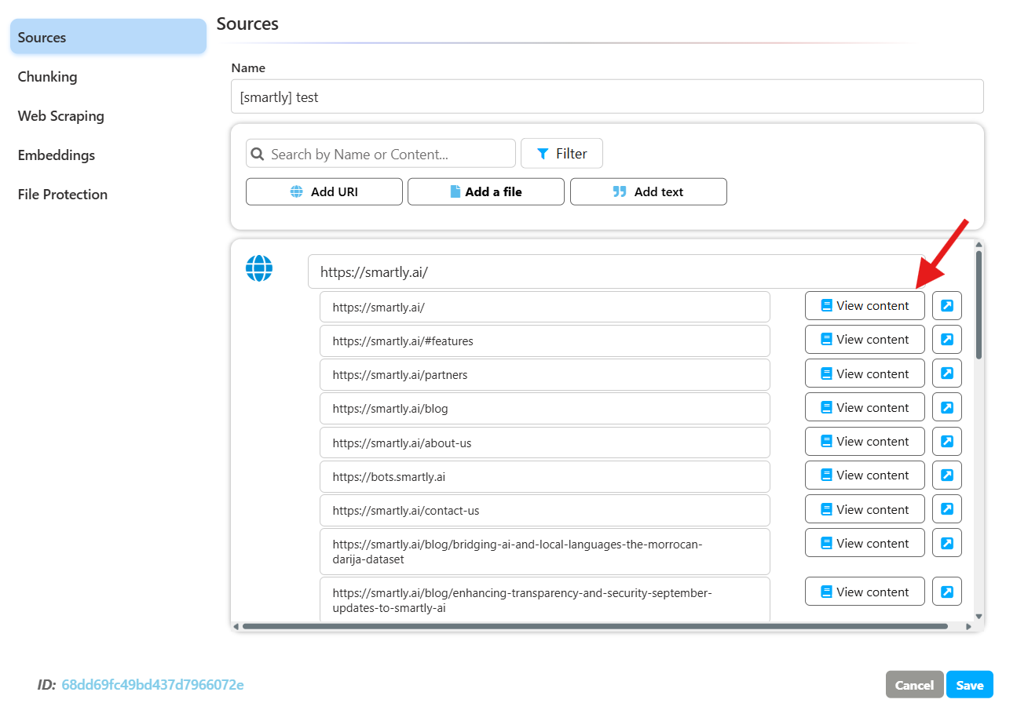View content of the #features page
1017x703 pixels.
(865, 340)
